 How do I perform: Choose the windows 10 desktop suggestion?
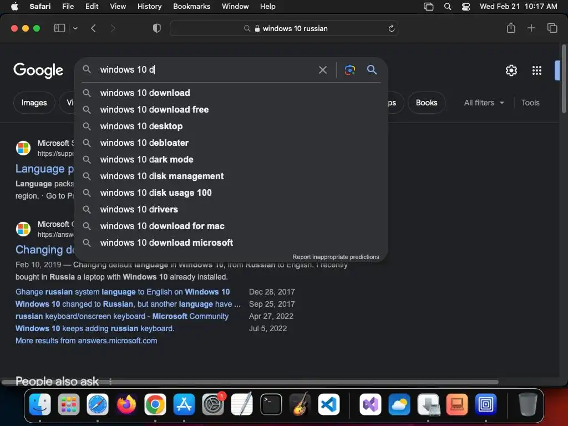click(x=231, y=126)
